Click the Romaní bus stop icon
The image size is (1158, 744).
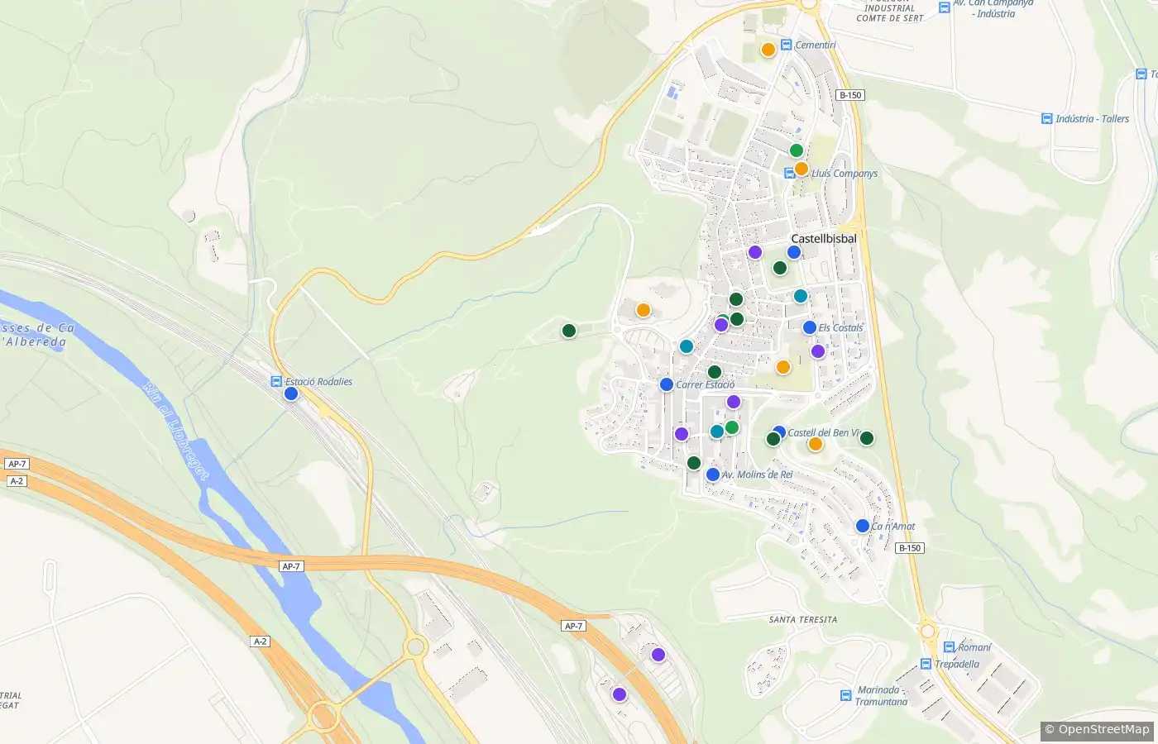tap(950, 647)
